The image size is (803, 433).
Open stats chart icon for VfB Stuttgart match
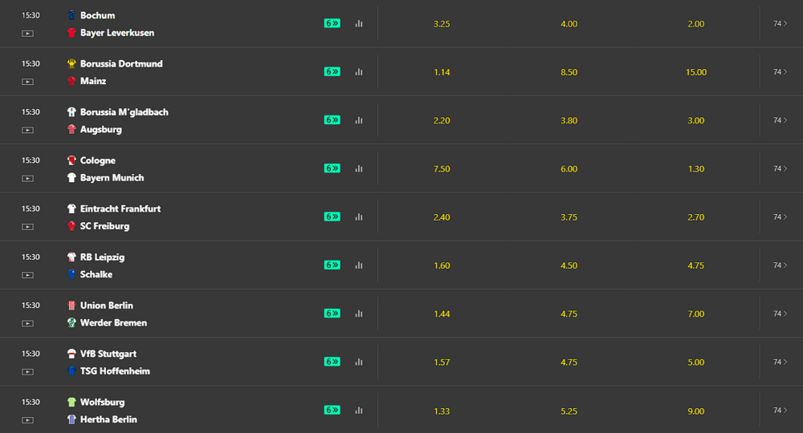point(359,362)
